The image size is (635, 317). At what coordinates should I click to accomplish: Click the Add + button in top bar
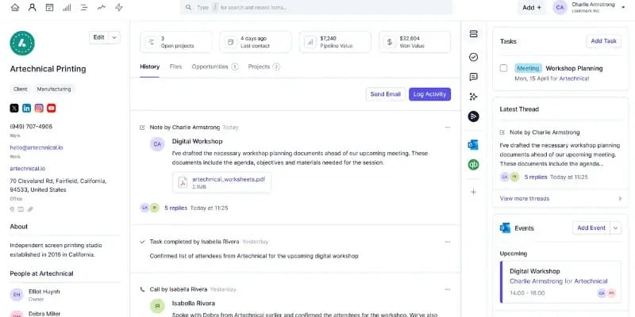(532, 7)
